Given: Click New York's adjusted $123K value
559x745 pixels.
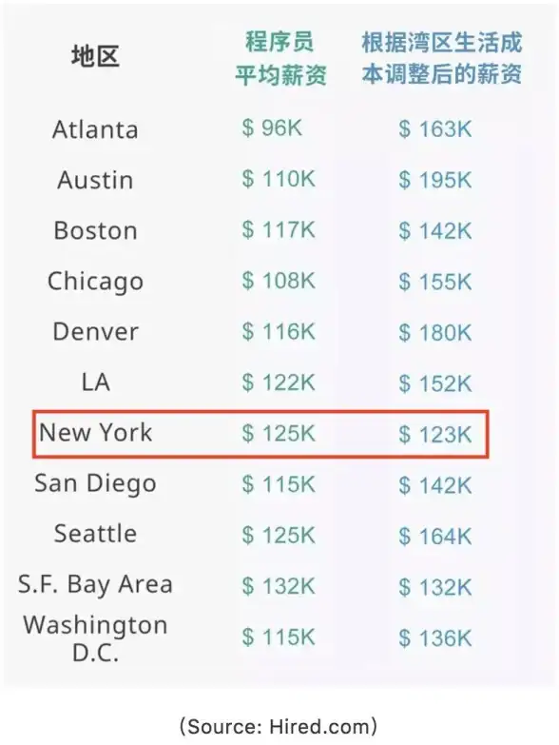Looking at the screenshot, I should [x=435, y=434].
